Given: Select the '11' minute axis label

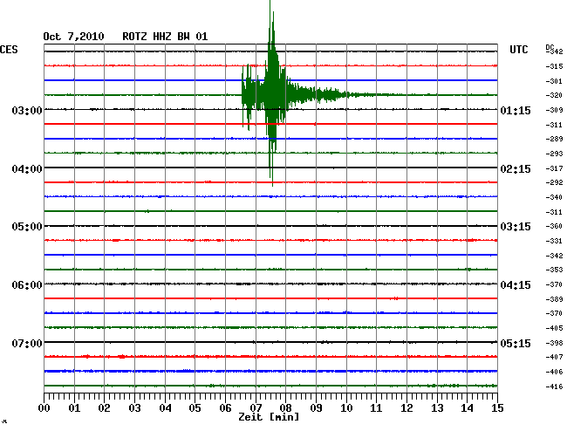Looking at the screenshot, I should click(376, 408).
